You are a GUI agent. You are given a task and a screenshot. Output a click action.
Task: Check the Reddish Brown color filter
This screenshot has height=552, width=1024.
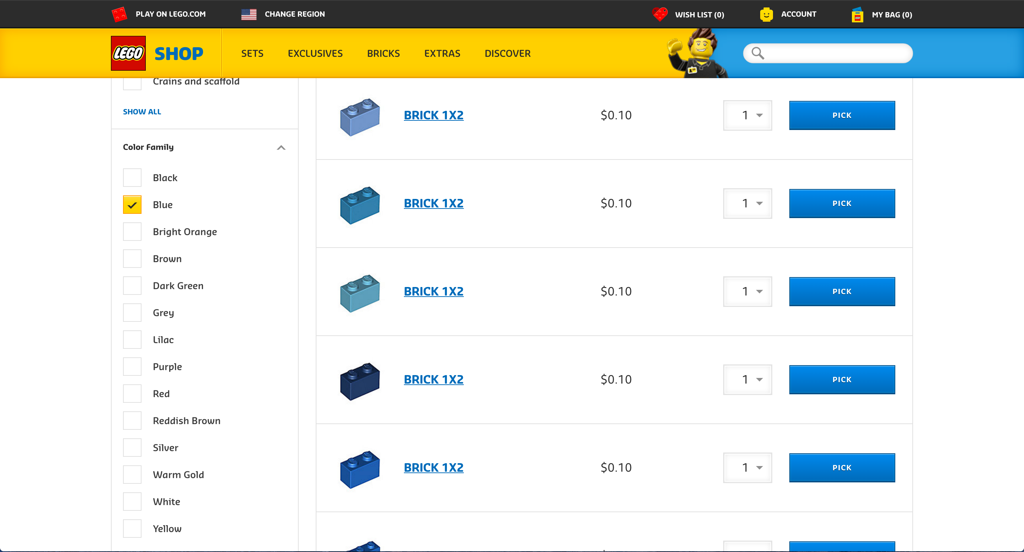click(132, 421)
